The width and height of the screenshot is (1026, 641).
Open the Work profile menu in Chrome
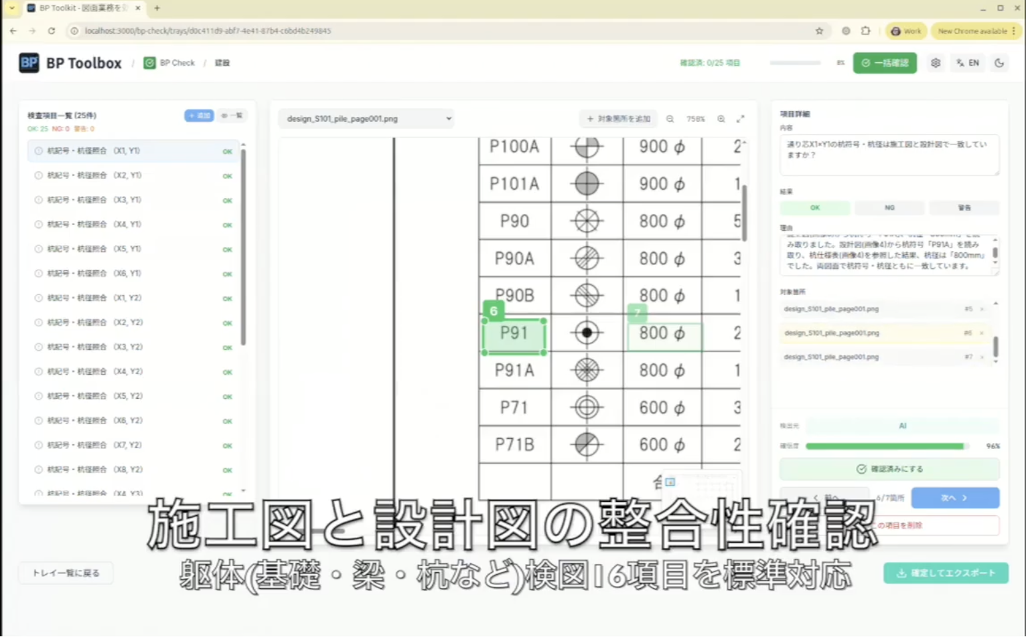(906, 31)
